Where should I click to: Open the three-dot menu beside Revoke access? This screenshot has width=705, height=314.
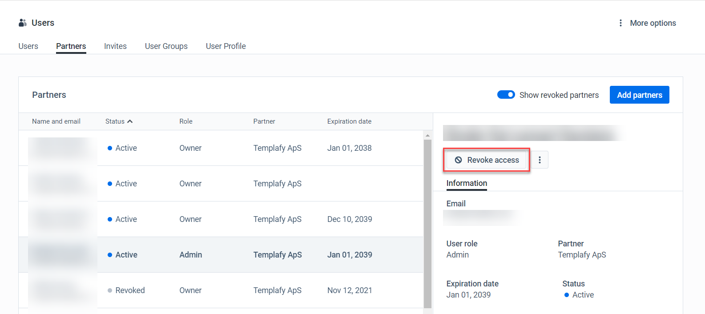(540, 160)
